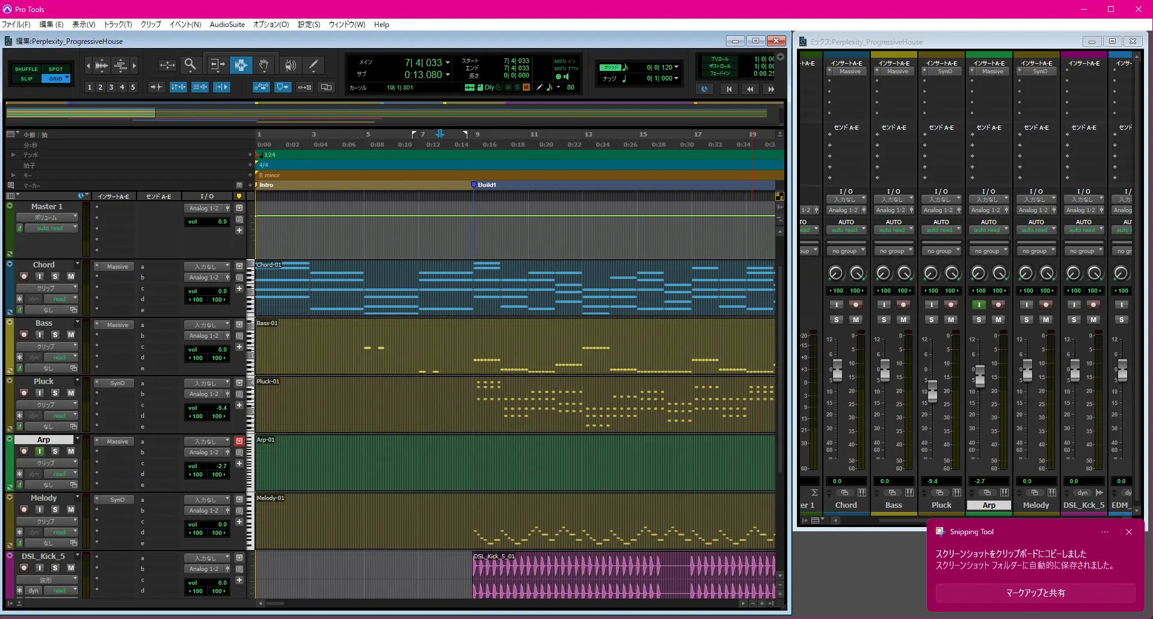
Task: Click the Zoom Toggle icon
Action: tap(167, 65)
